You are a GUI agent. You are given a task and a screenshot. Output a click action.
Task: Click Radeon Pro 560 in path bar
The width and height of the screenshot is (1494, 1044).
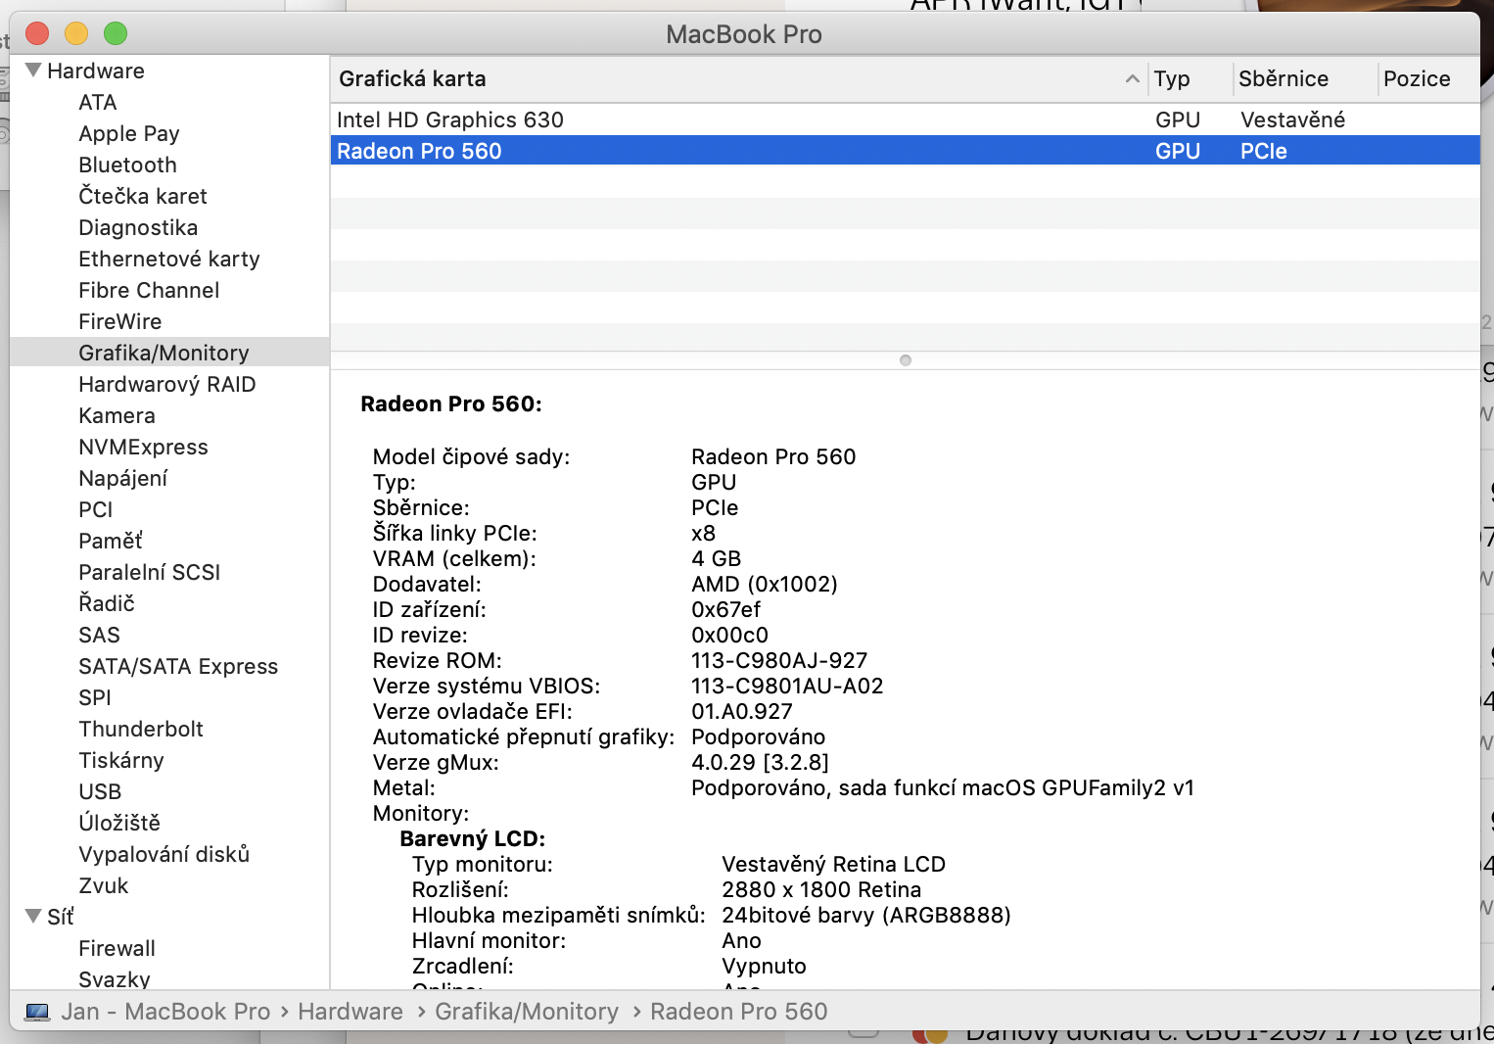pos(739,1012)
